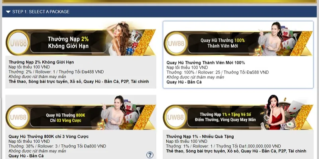Click 'Thưởng: 38% / Rollover: 3' line
This screenshot has width=319, height=159.
57,146
